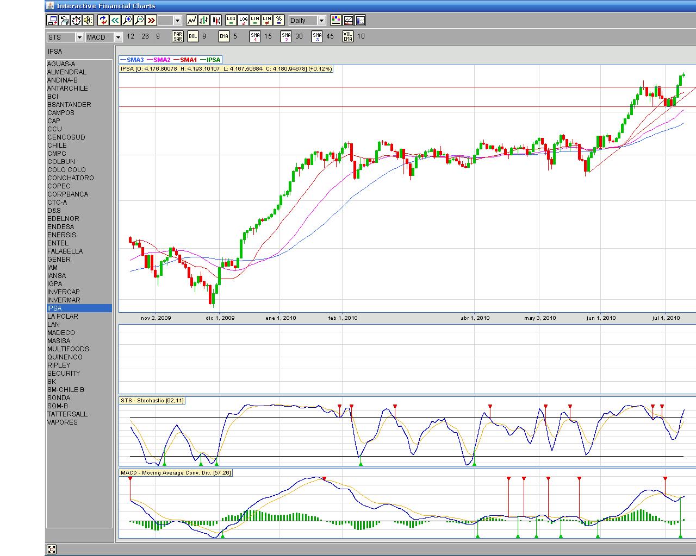The width and height of the screenshot is (696, 556).
Task: Click SMA3 legend label
Action: (135, 60)
